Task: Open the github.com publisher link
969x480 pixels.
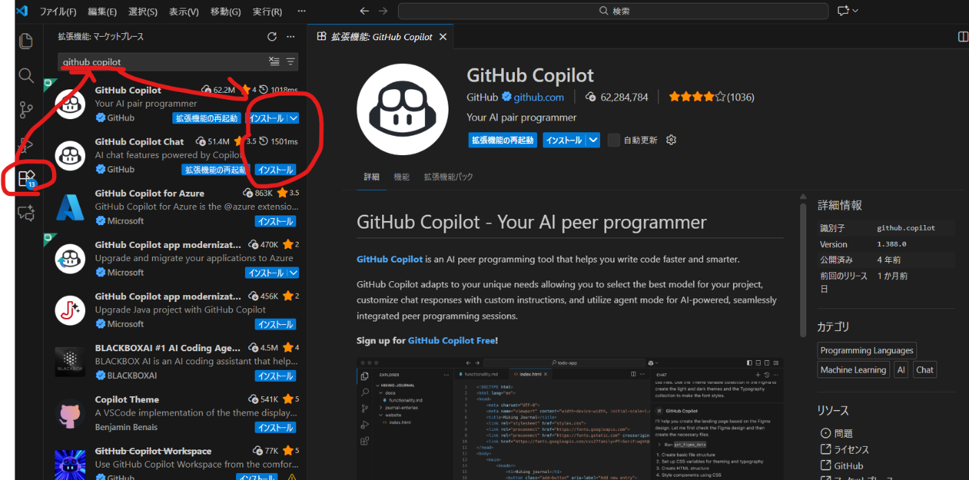Action: pyautogui.click(x=538, y=97)
